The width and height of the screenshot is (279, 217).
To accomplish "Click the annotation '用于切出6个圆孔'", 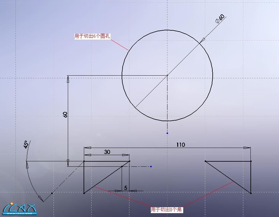I will click(x=92, y=36).
